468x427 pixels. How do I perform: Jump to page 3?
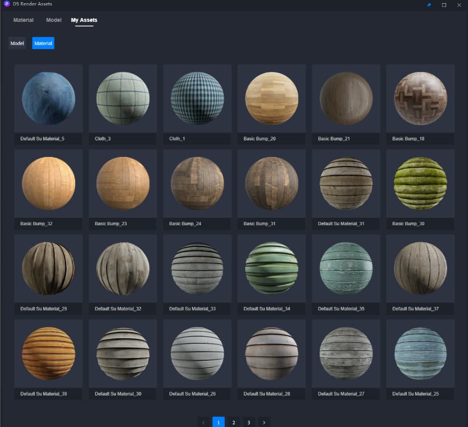pyautogui.click(x=249, y=422)
